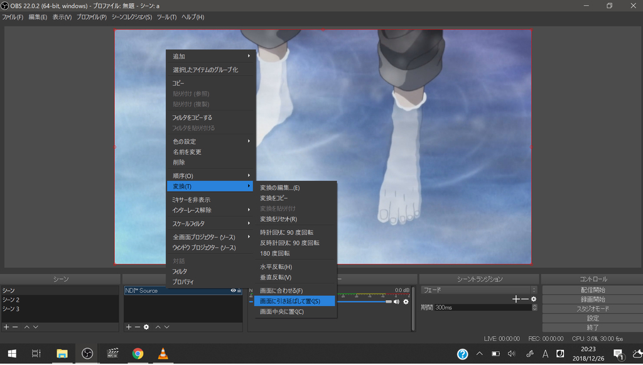Open the 編集(E) menu
Viewport: 643px width, 365px height.
coord(38,17)
